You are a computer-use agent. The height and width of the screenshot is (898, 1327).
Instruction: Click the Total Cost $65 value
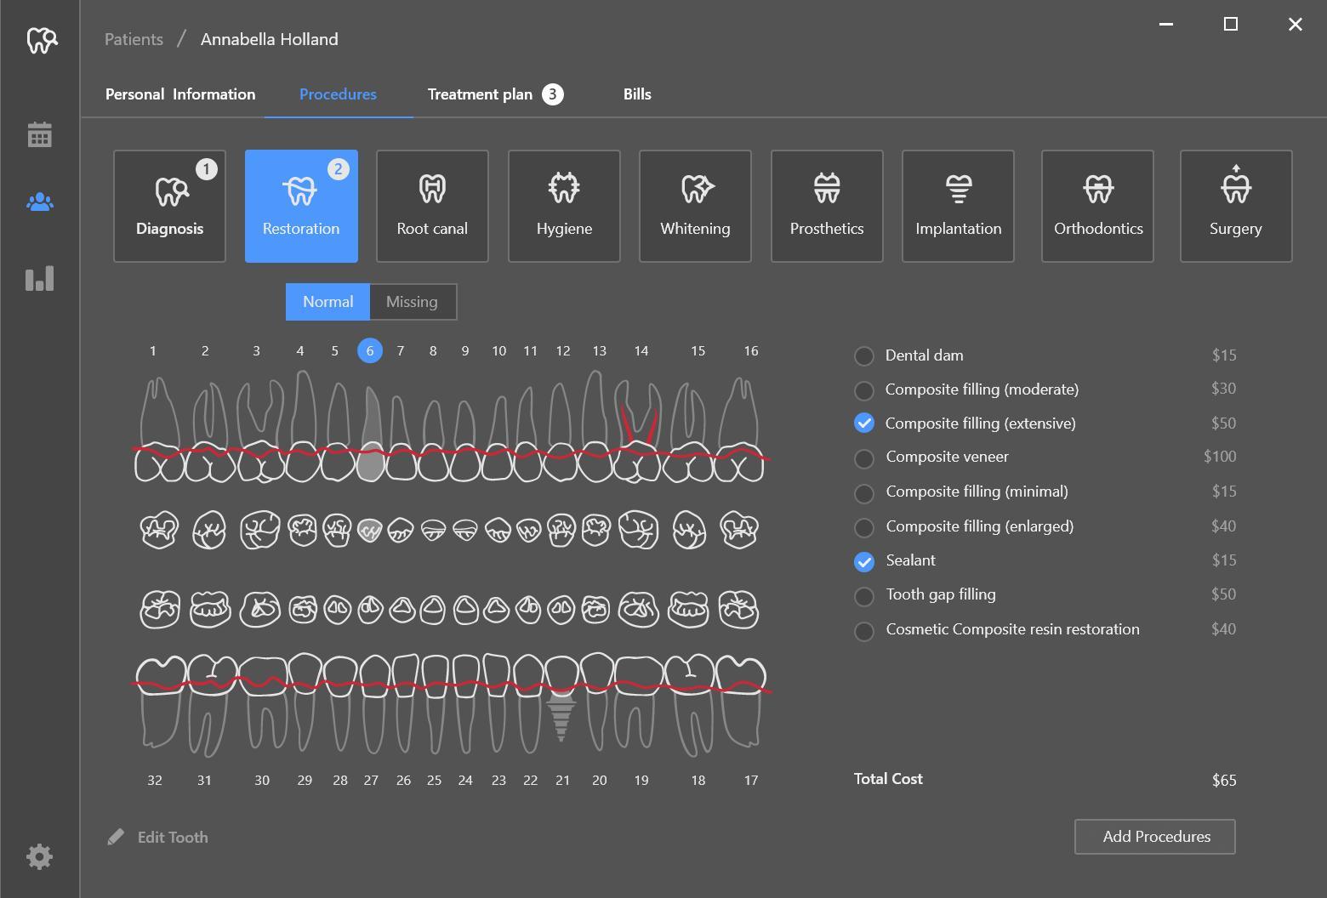pyautogui.click(x=1224, y=780)
